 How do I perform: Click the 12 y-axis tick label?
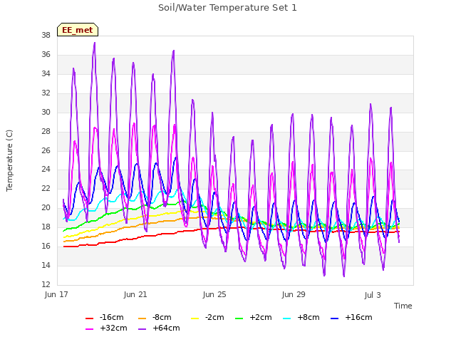(46, 284)
